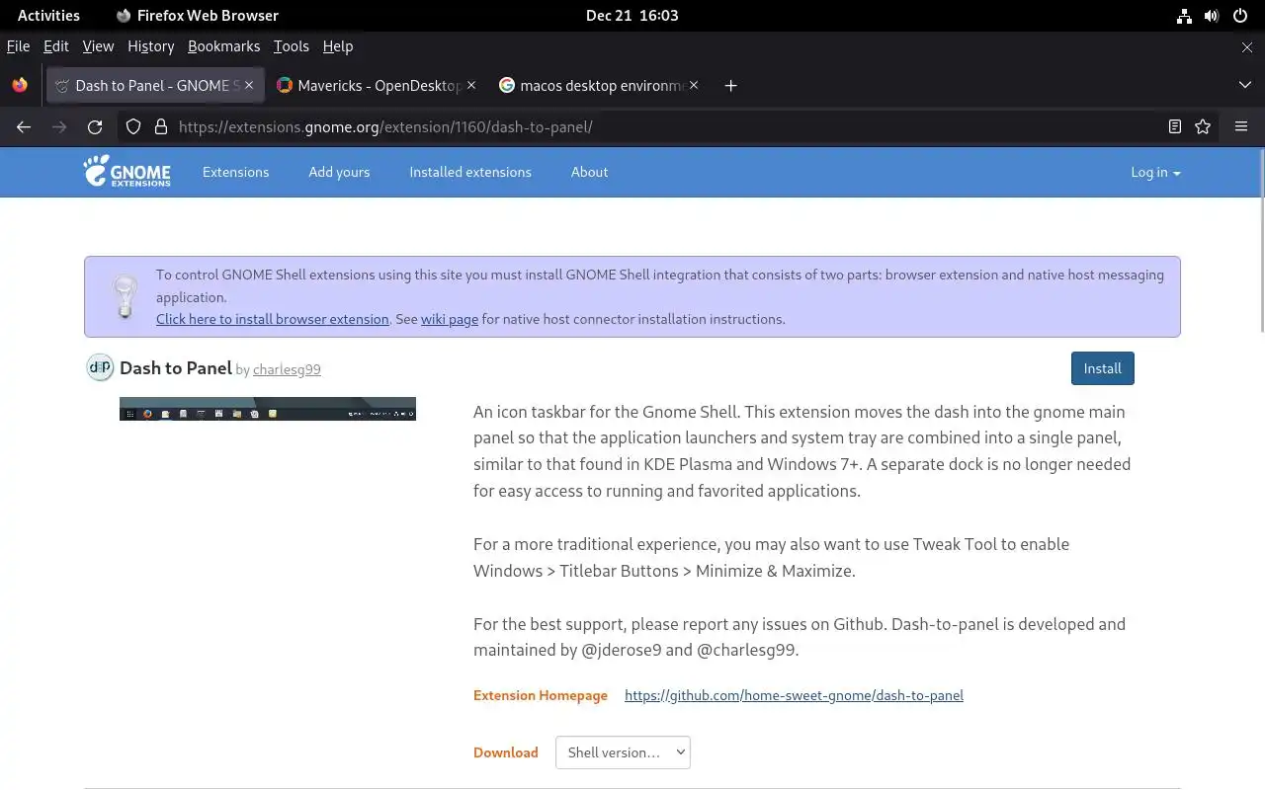The height and width of the screenshot is (790, 1265).
Task: Go to Add yours in site navigation
Action: (x=339, y=172)
